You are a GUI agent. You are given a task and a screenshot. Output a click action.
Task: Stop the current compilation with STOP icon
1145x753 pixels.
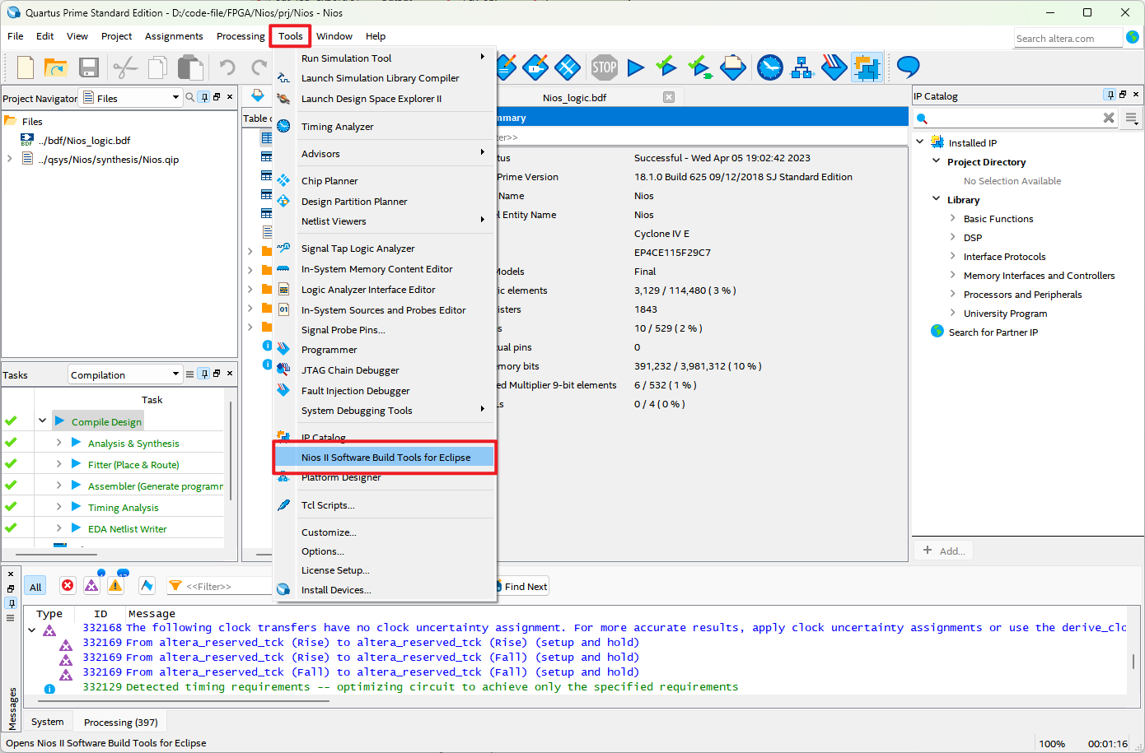(x=603, y=67)
